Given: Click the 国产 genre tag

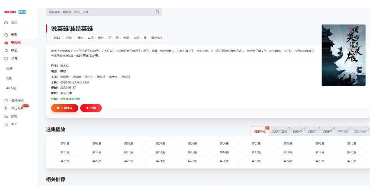Looking at the screenshot, I should (101, 38).
